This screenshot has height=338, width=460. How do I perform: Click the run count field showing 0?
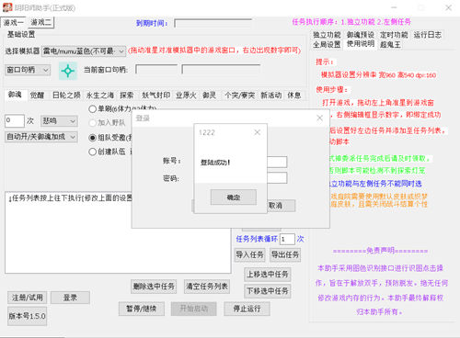coord(15,120)
